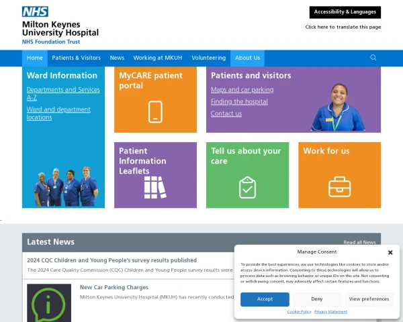Open New Car Parking Charges article
The image size is (403, 322).
point(114,287)
